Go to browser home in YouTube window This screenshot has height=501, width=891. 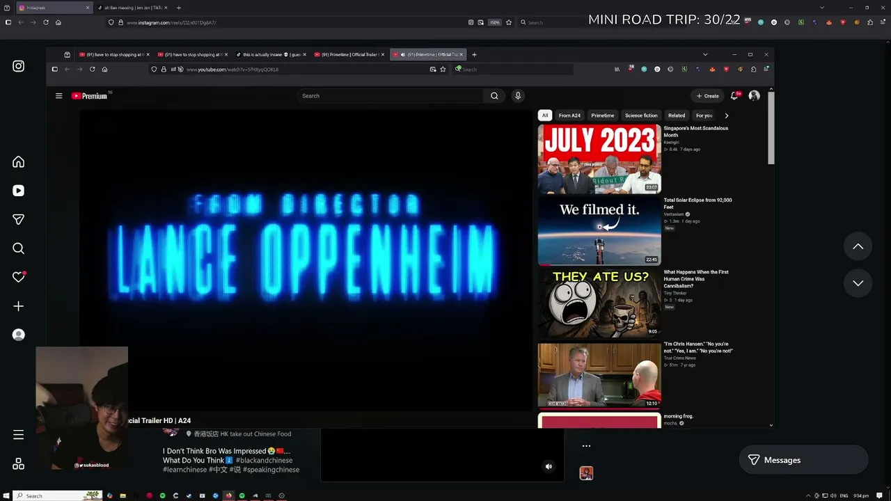tap(104, 70)
